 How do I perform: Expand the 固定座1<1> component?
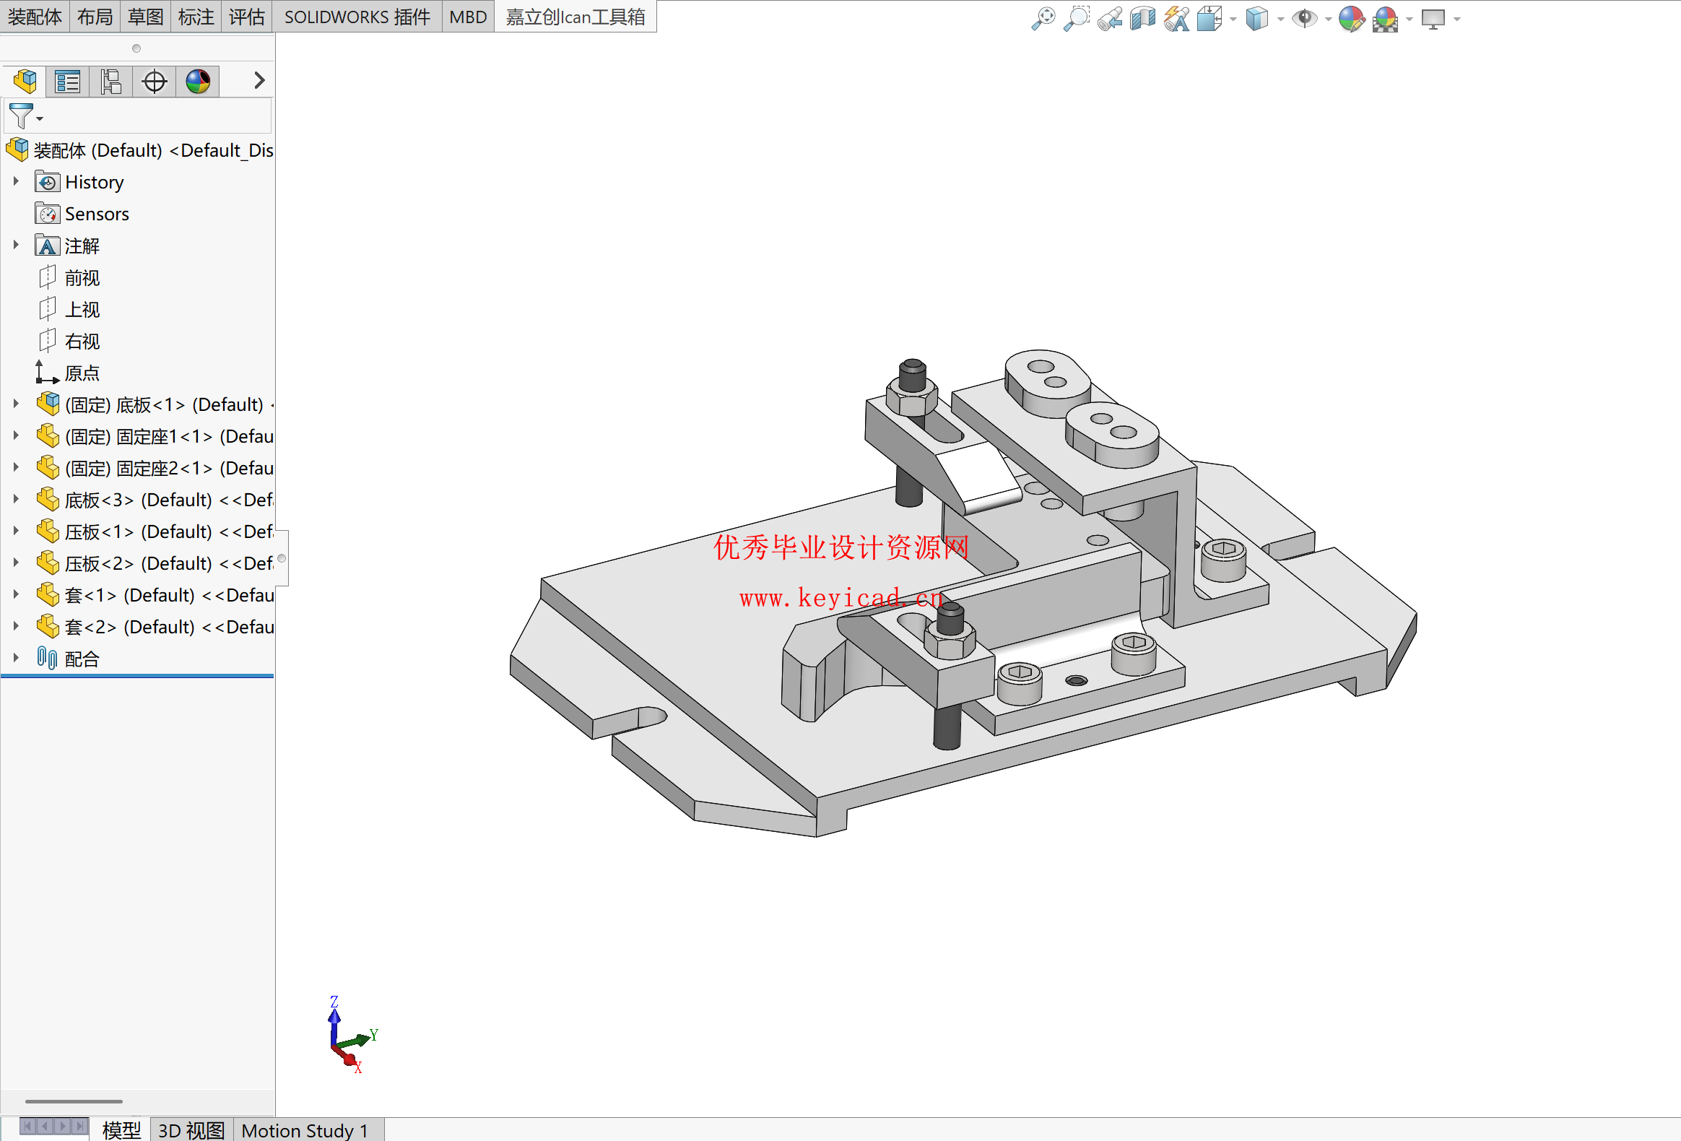click(16, 436)
